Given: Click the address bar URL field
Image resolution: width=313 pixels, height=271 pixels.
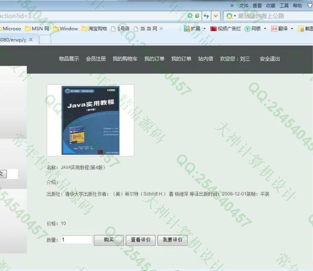Looking at the screenshot, I should point(92,16).
